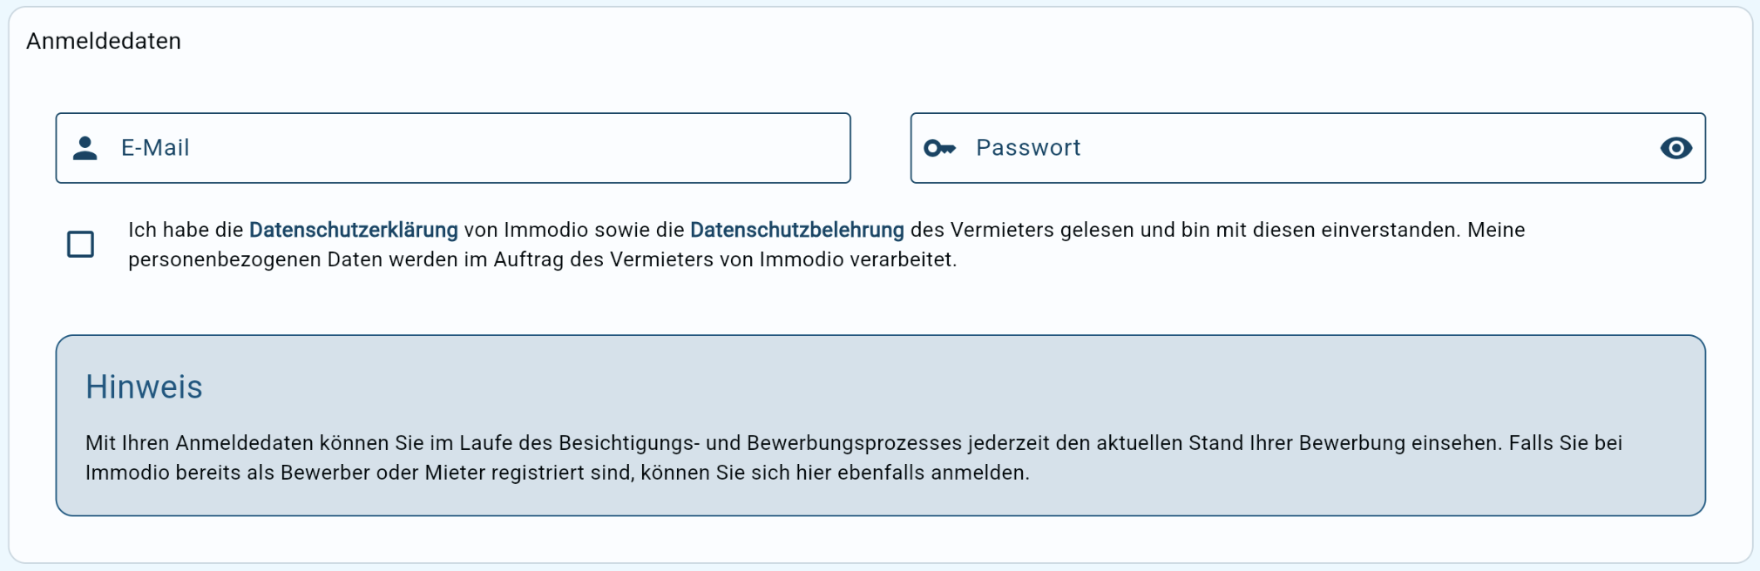Click the Passwort placeholder label
This screenshot has height=571, width=1760.
tap(1028, 148)
